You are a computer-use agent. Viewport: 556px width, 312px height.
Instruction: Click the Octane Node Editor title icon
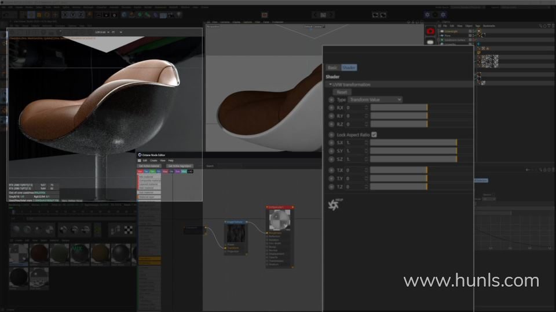coord(140,155)
